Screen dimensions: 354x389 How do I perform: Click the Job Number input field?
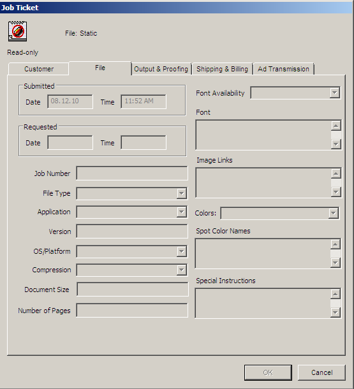click(x=132, y=173)
